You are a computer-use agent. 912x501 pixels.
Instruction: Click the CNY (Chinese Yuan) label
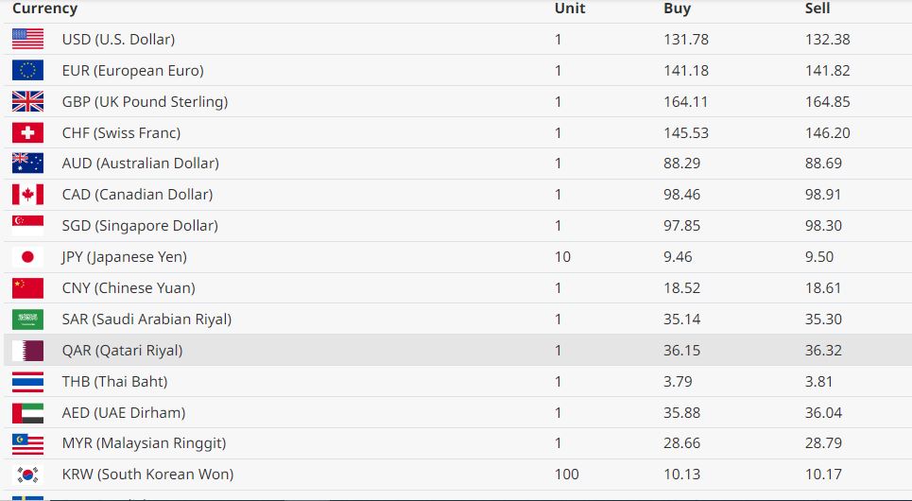128,287
